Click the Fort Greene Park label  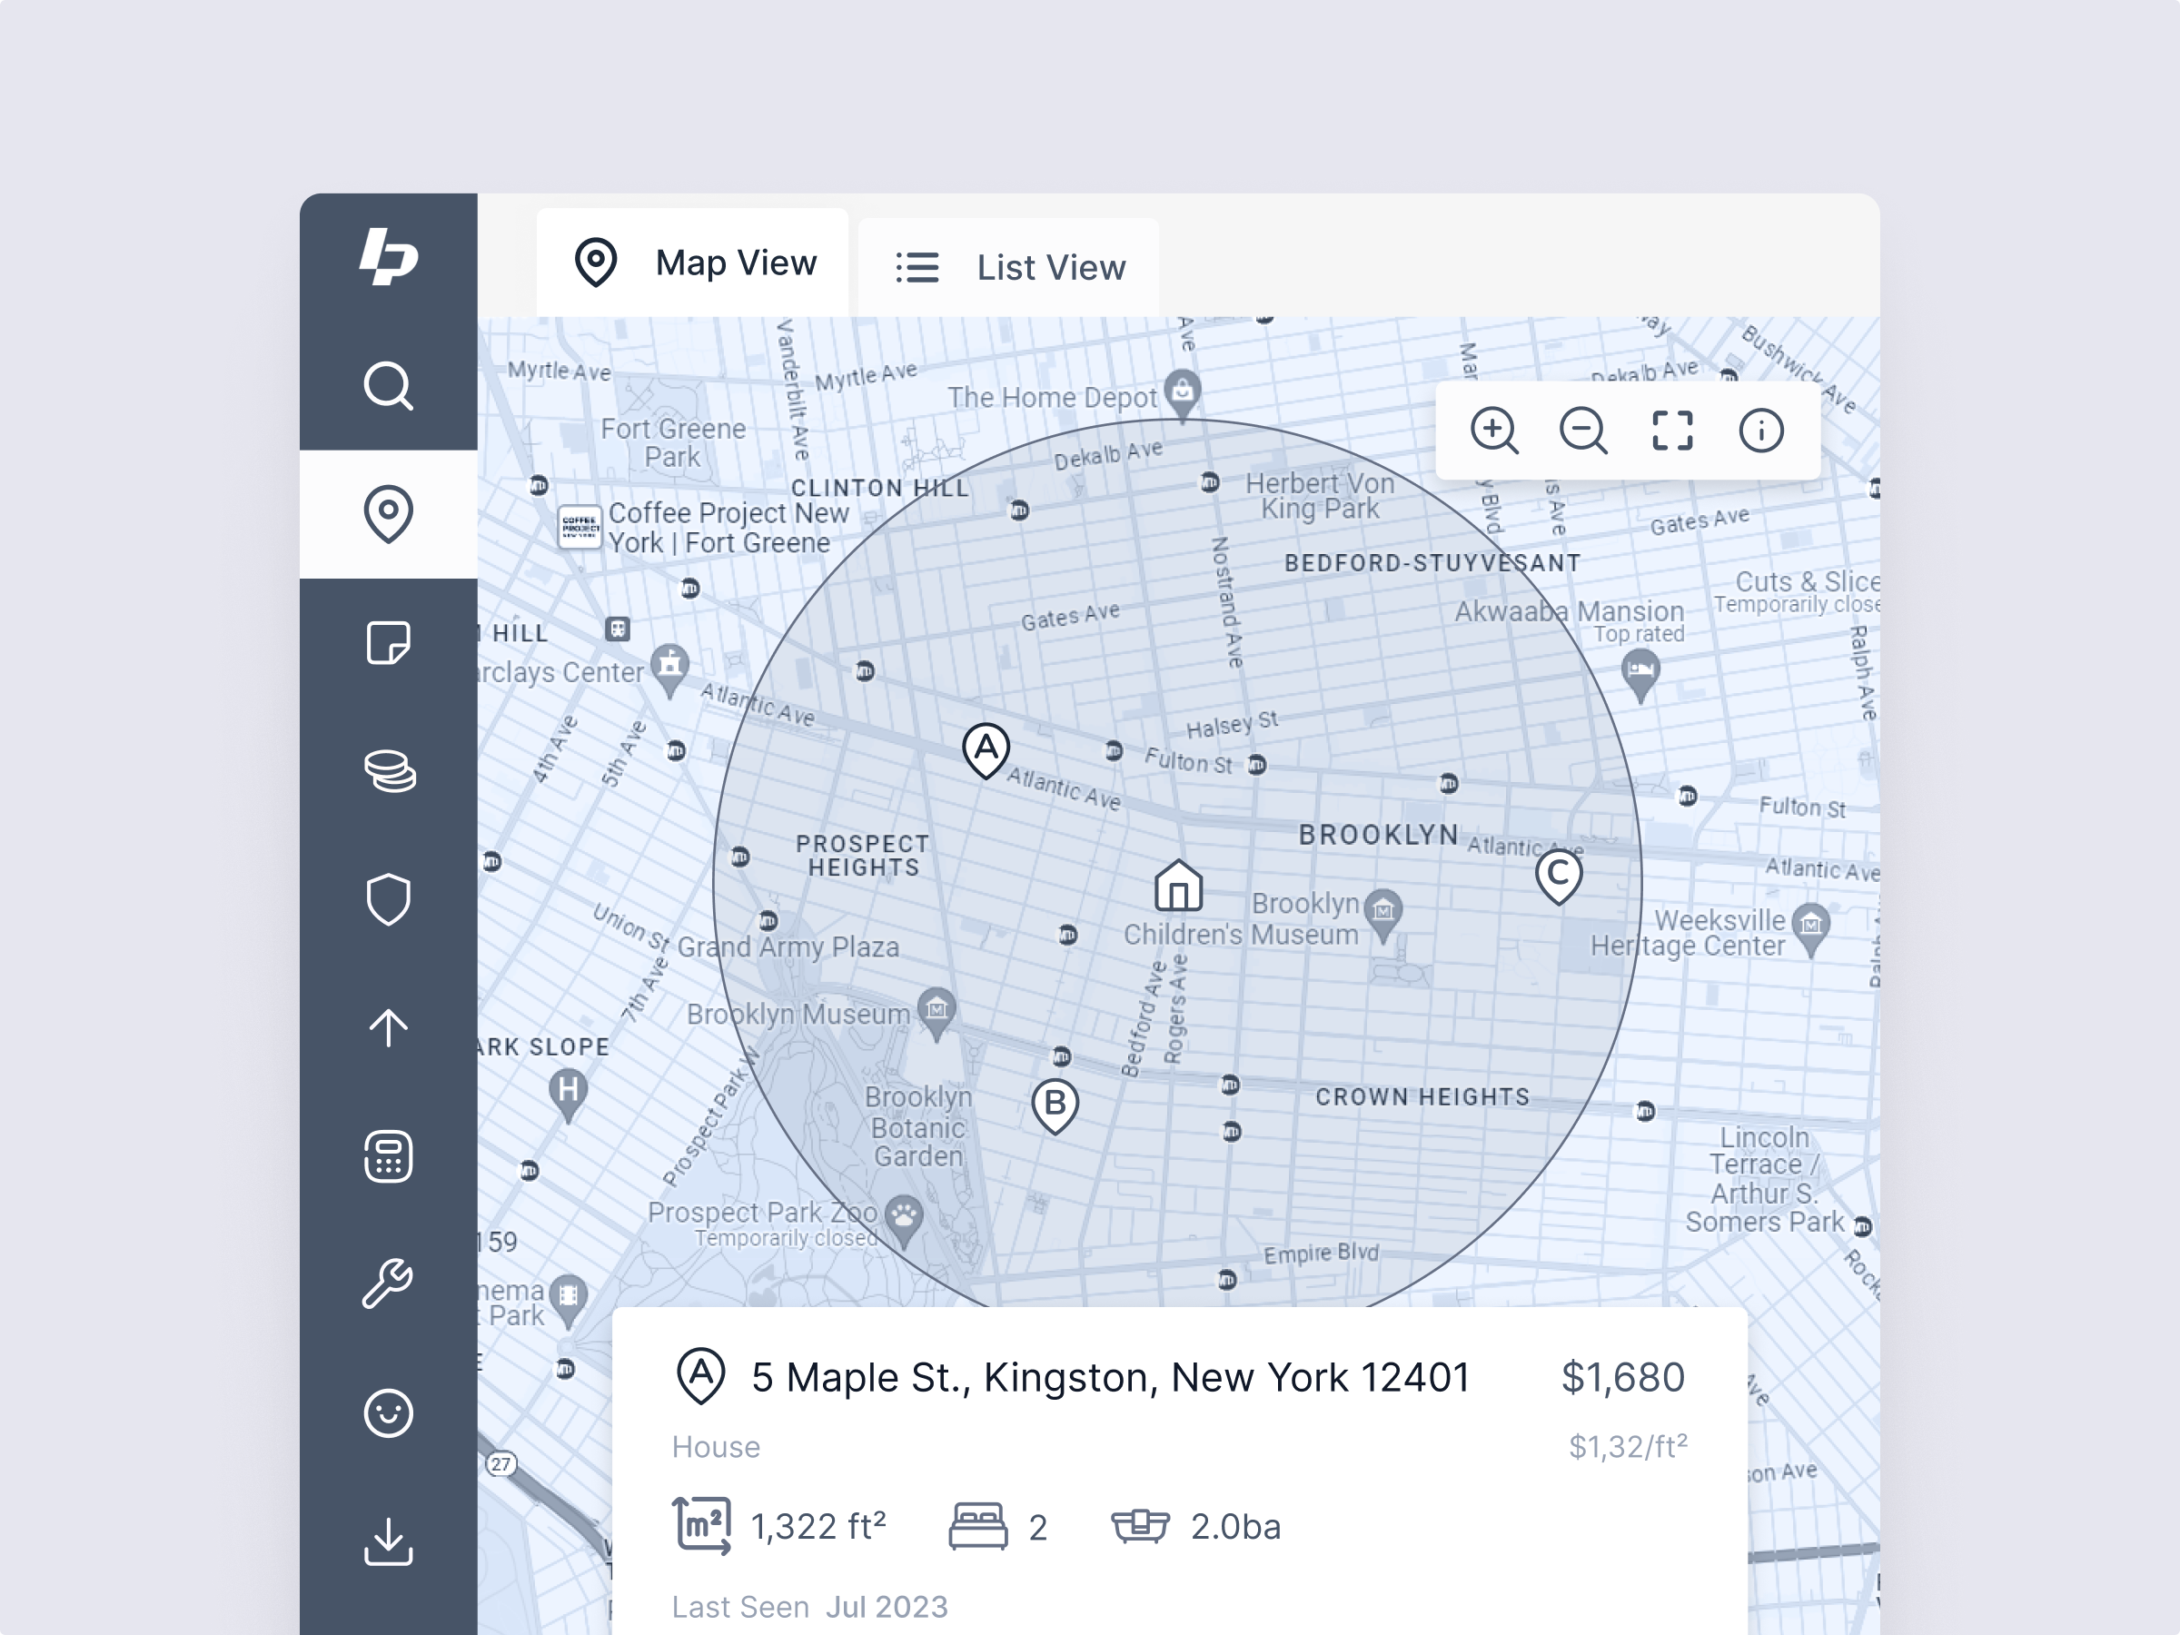(673, 442)
